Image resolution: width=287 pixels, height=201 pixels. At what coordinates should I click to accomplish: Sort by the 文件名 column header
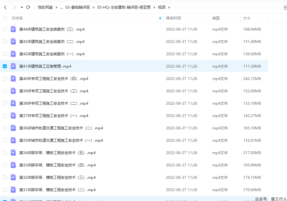tap(17, 18)
